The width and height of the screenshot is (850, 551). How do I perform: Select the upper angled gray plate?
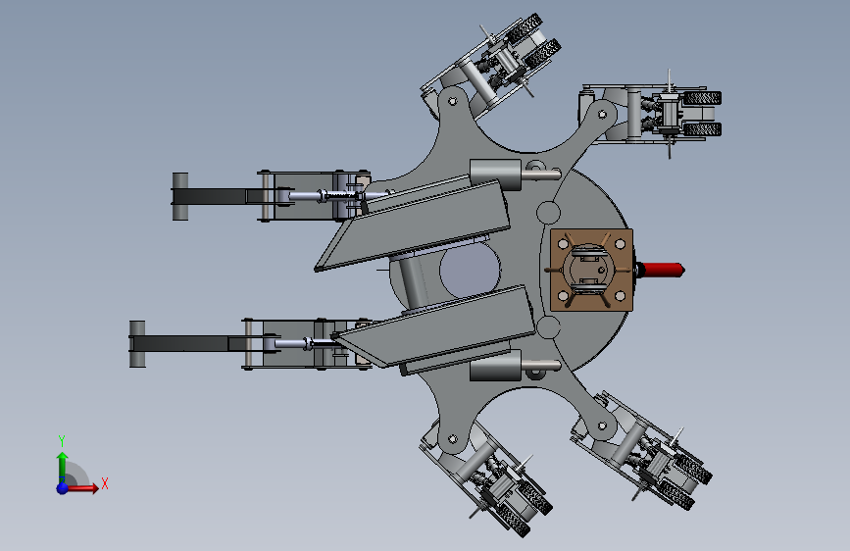415,224
